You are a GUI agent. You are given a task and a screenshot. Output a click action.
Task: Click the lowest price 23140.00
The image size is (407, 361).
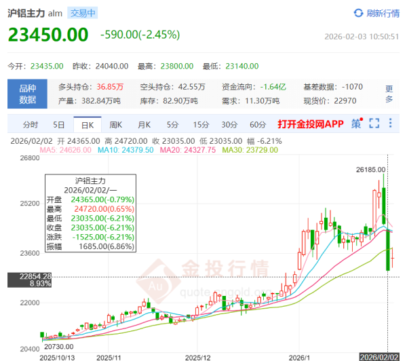coord(242,66)
